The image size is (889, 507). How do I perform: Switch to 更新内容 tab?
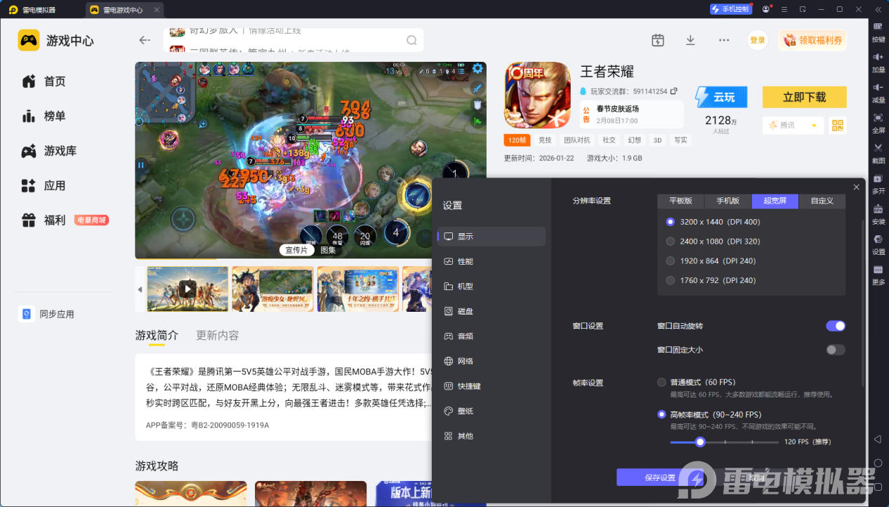pos(218,336)
